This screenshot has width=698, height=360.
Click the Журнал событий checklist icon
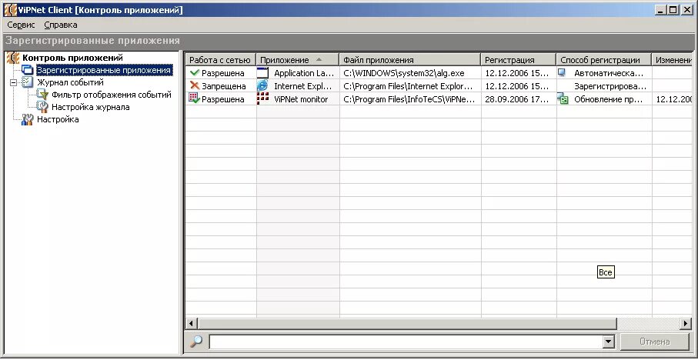28,82
